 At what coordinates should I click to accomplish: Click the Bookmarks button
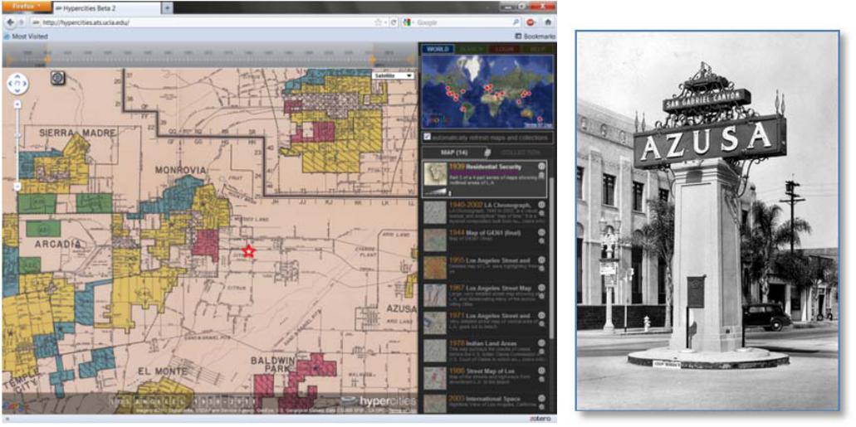(x=534, y=36)
